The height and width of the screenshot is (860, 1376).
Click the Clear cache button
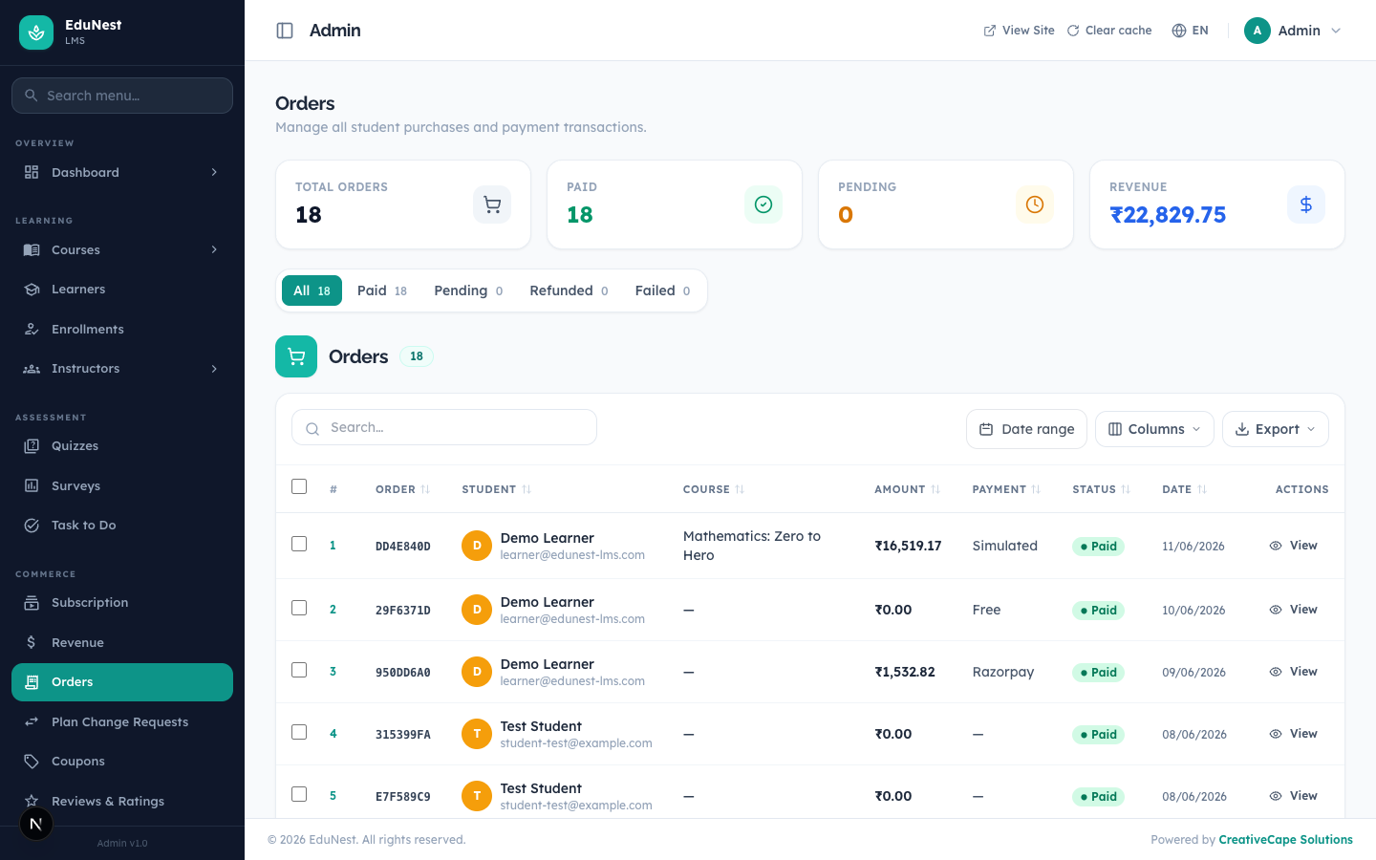point(1109,31)
